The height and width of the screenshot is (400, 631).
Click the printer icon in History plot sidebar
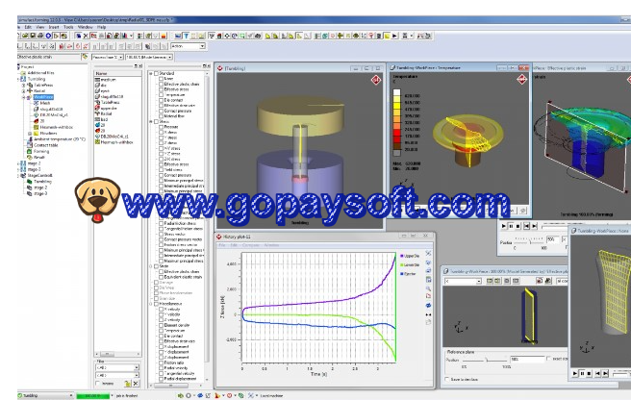[x=428, y=270]
